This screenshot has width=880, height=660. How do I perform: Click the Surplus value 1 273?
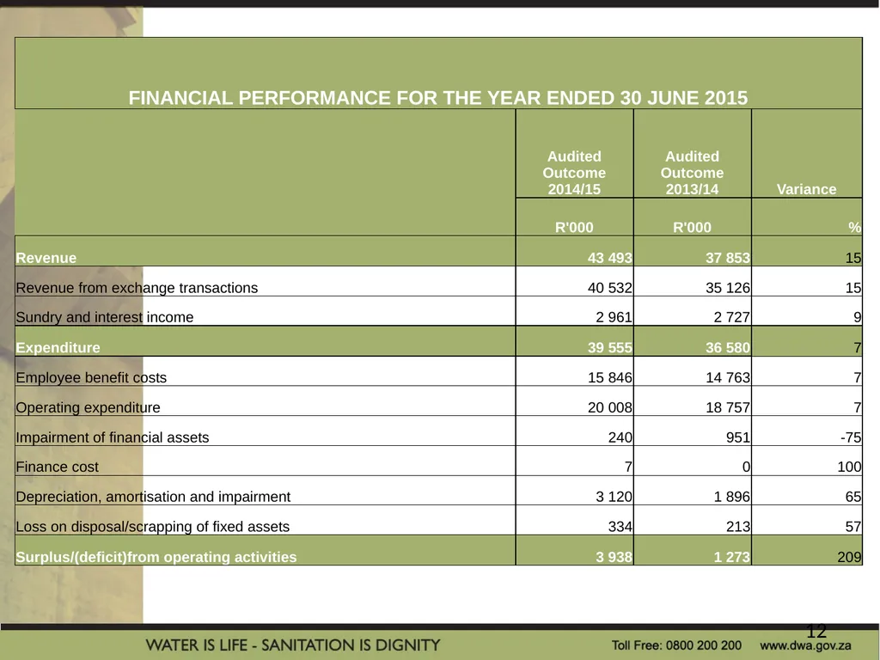click(731, 557)
